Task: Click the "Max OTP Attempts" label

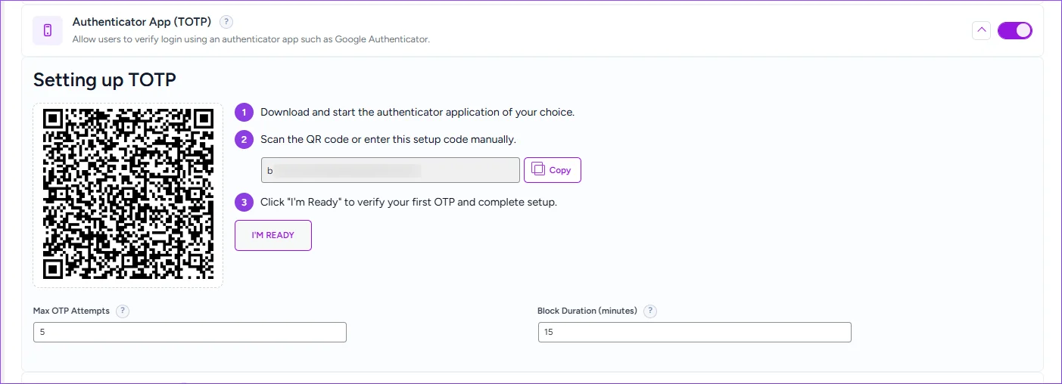Action: point(71,311)
